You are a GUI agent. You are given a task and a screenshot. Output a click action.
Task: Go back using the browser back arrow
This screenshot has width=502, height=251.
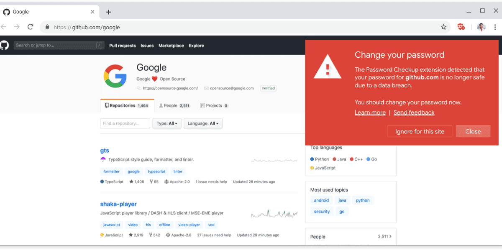pyautogui.click(x=3, y=27)
